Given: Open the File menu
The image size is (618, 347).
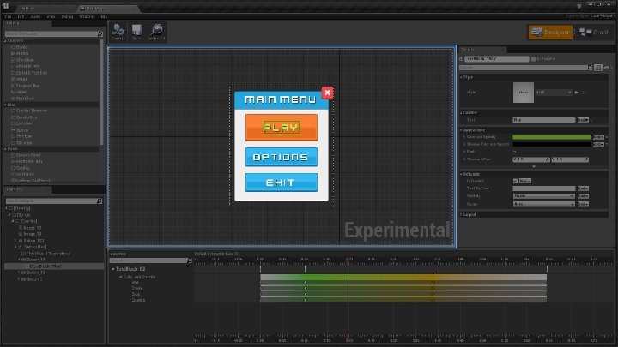Looking at the screenshot, I should pyautogui.click(x=8, y=16).
